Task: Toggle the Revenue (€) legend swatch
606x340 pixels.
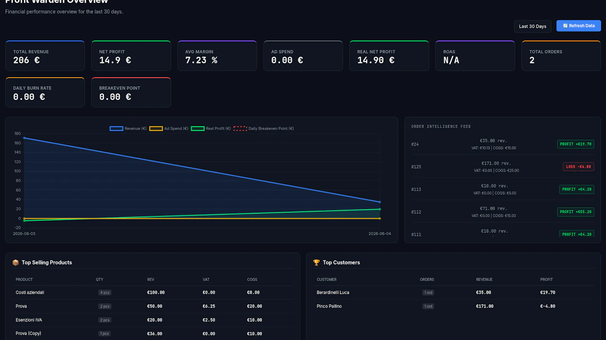Action: pos(116,129)
